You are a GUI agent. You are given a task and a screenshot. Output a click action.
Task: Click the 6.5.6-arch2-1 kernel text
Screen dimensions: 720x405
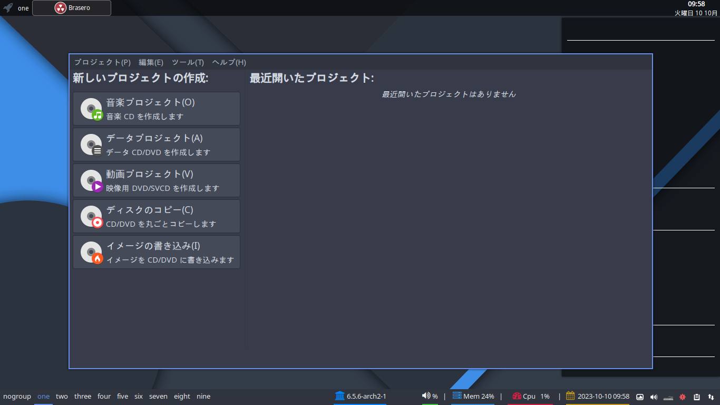tap(366, 397)
